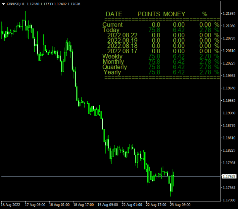Select the Today row label

point(111,30)
